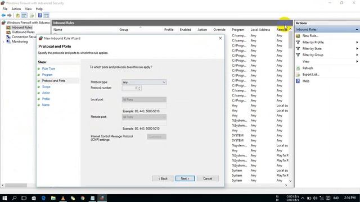Open the Windows Start menu
This screenshot has width=360, height=202.
(x=4, y=198)
